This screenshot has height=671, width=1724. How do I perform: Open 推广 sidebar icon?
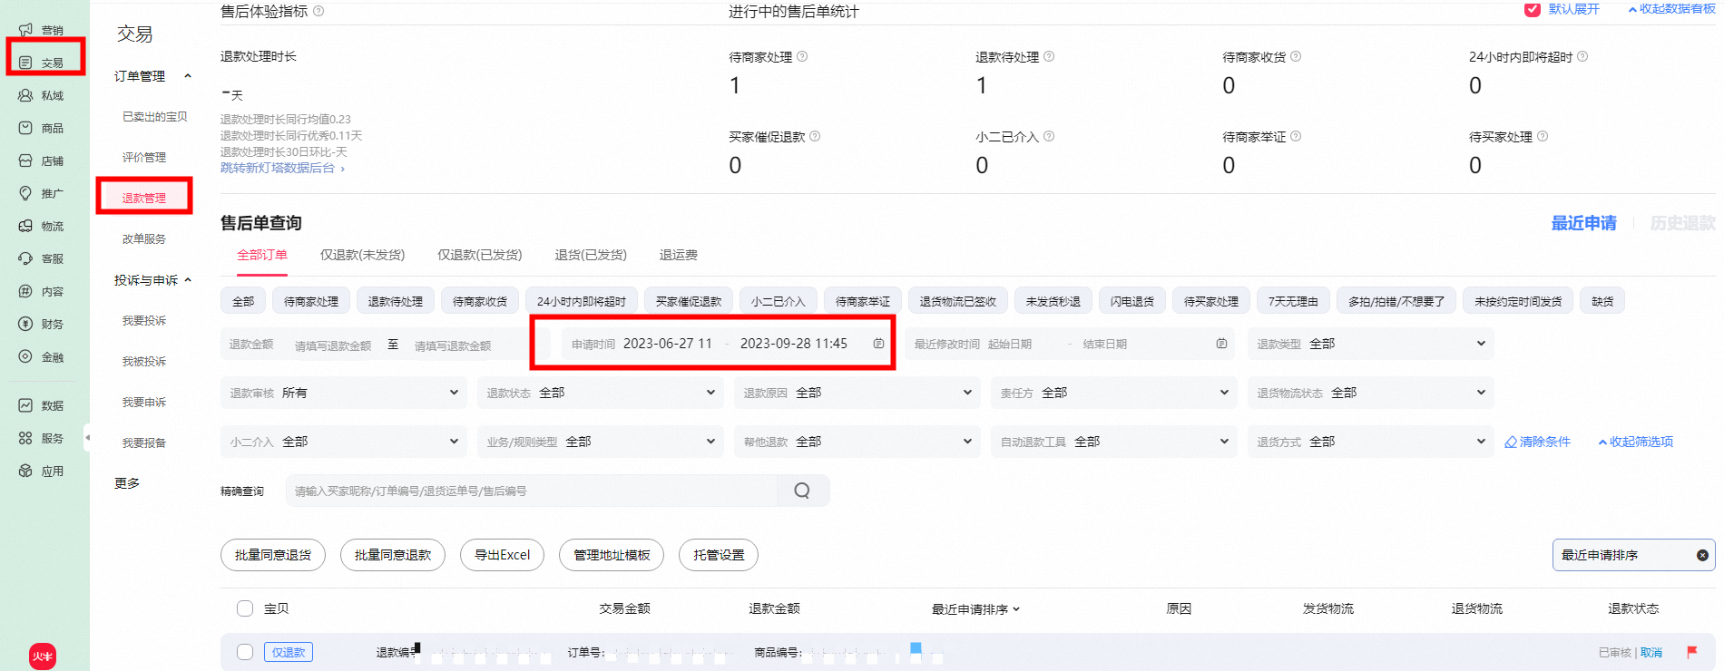pos(25,193)
